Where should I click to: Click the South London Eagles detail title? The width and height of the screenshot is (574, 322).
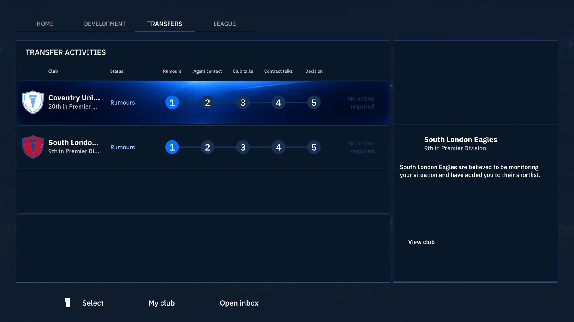pyautogui.click(x=460, y=140)
